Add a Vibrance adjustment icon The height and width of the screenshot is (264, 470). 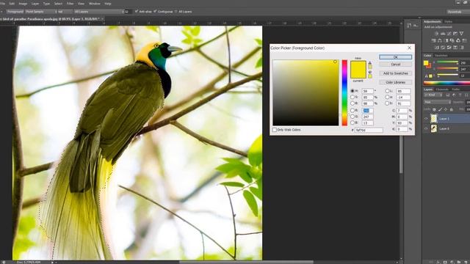[x=462, y=34]
